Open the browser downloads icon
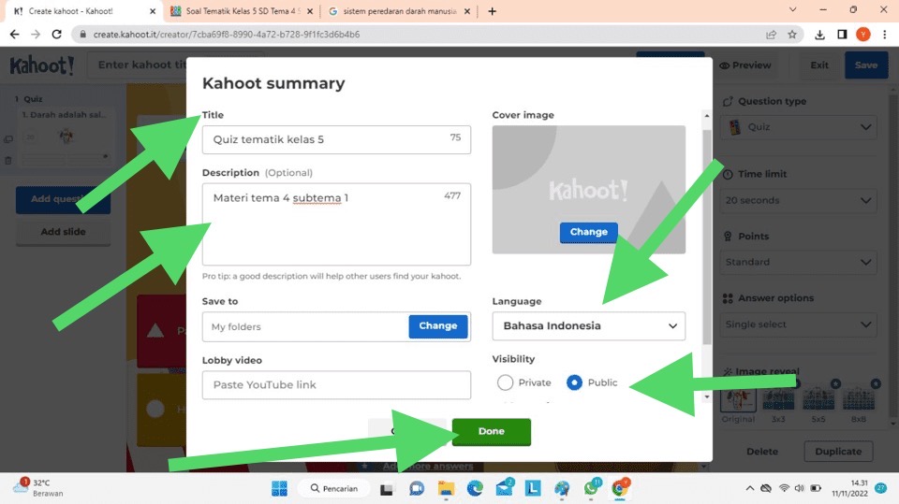Viewport: 899px width, 504px height. click(x=820, y=35)
